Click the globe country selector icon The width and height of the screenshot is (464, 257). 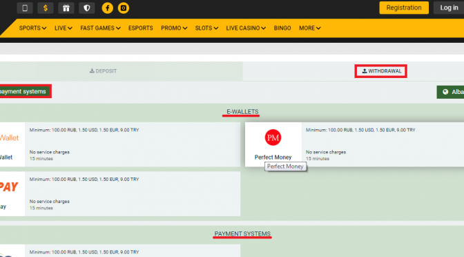pos(445,92)
